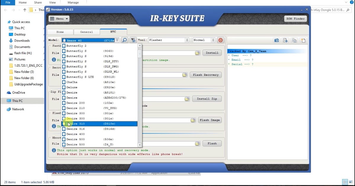This screenshot has width=355, height=186.
Task: Switch Explorer to large icons view
Action: tap(350, 182)
